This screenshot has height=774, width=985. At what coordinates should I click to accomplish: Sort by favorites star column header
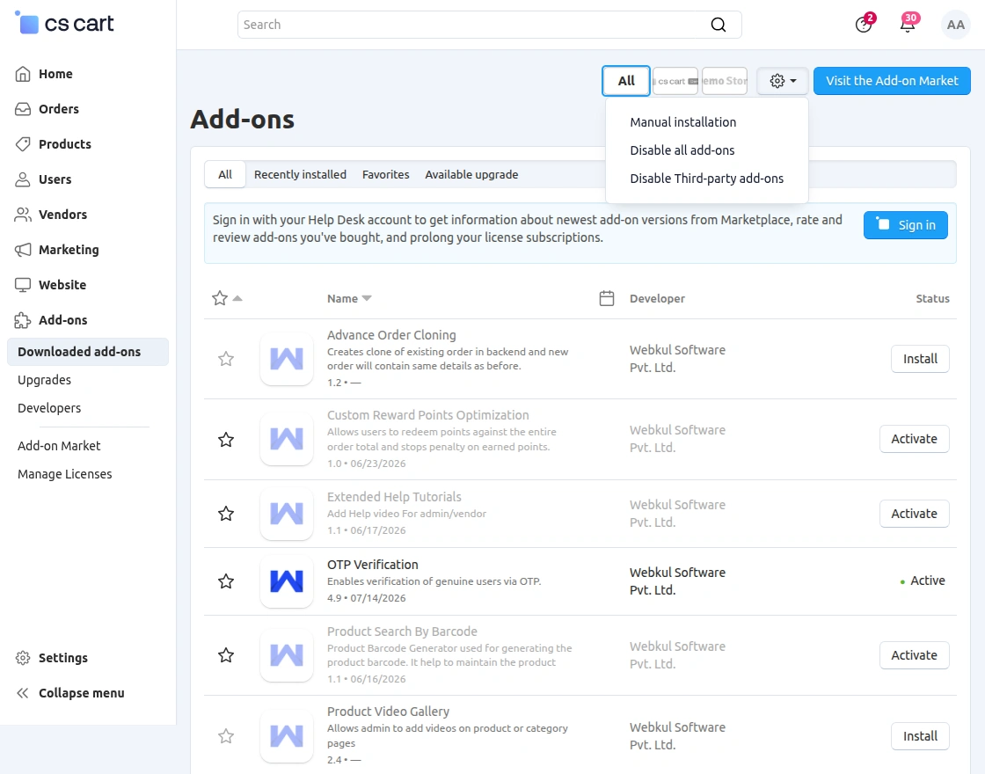(226, 298)
